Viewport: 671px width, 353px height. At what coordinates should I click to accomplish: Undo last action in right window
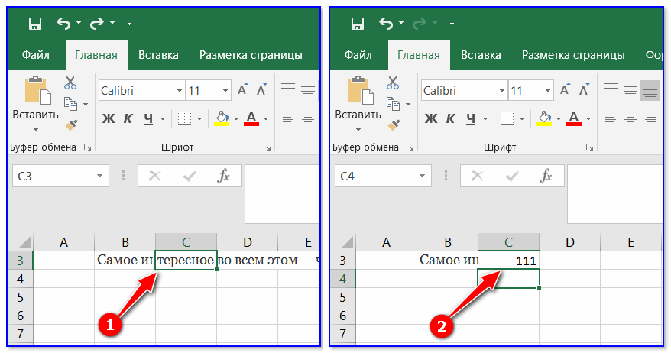[386, 23]
